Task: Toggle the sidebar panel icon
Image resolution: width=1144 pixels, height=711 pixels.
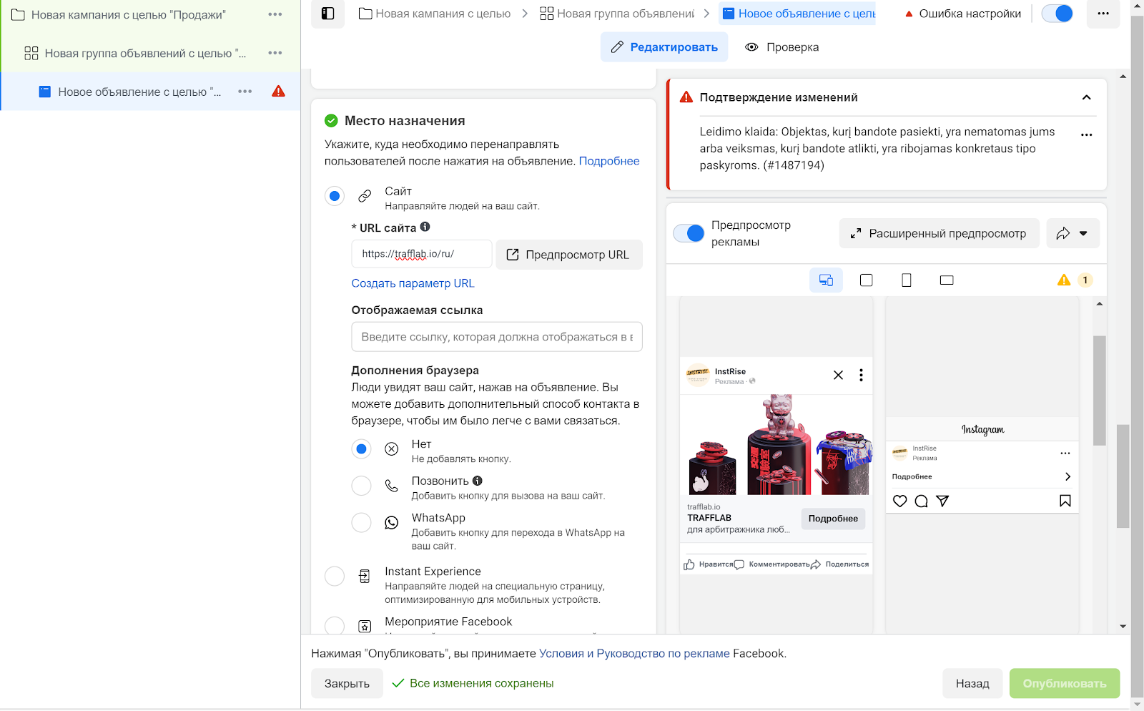Action: click(x=327, y=14)
